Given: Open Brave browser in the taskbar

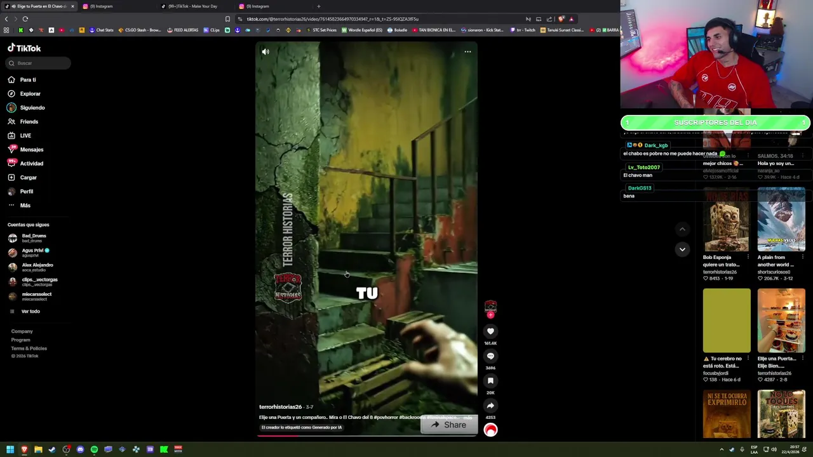Looking at the screenshot, I should 24,449.
